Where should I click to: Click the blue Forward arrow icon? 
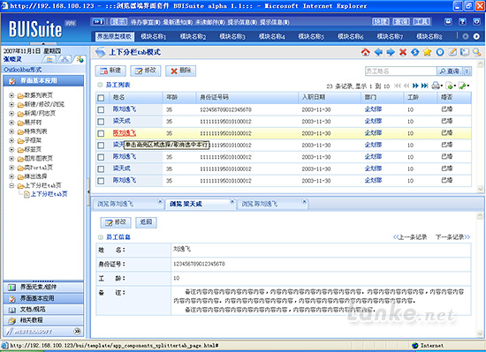(391, 52)
